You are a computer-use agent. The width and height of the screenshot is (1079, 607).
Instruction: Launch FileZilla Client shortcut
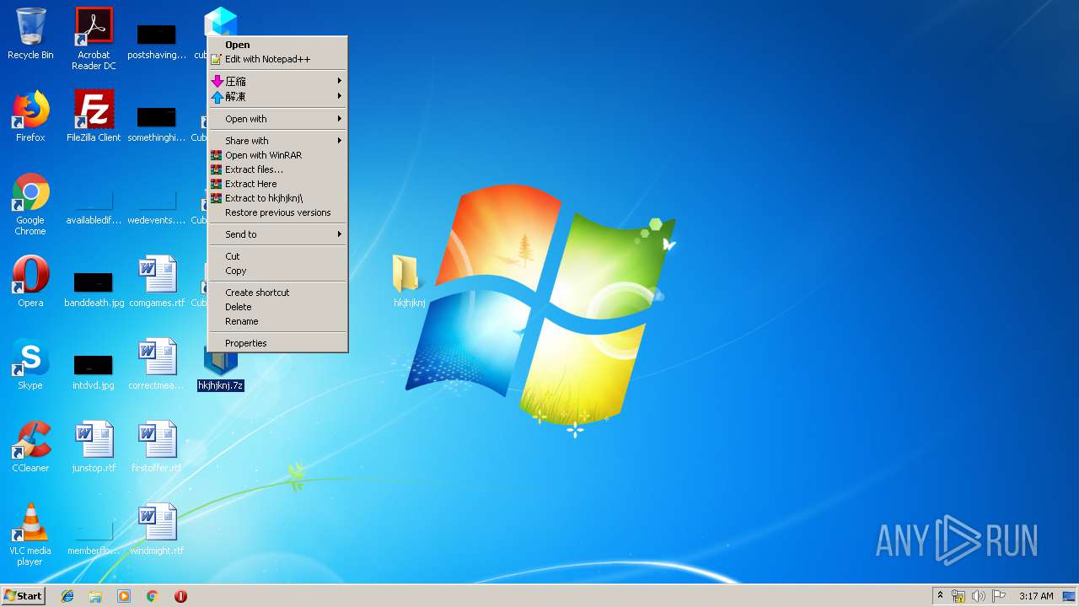point(94,116)
